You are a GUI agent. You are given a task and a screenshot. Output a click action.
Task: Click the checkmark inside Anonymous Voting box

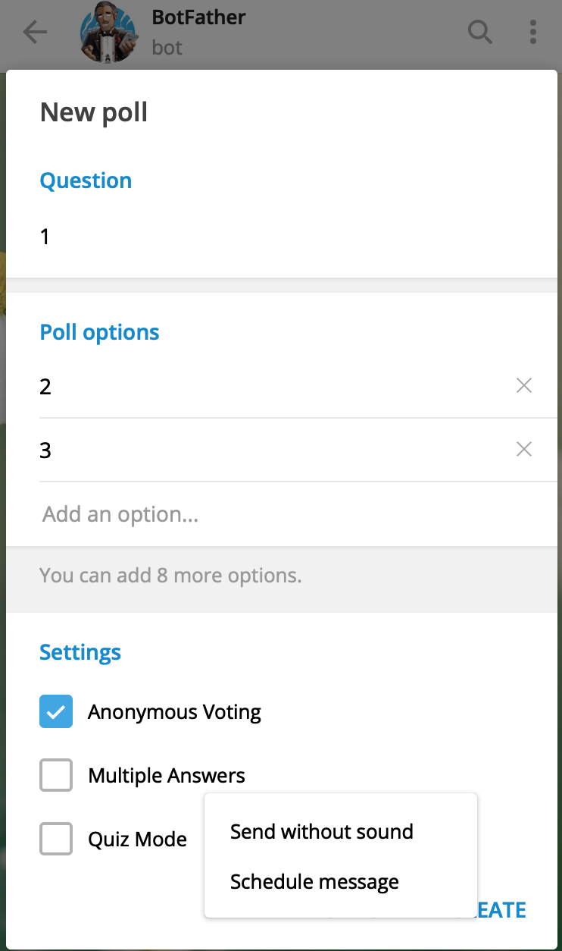pyautogui.click(x=55, y=711)
